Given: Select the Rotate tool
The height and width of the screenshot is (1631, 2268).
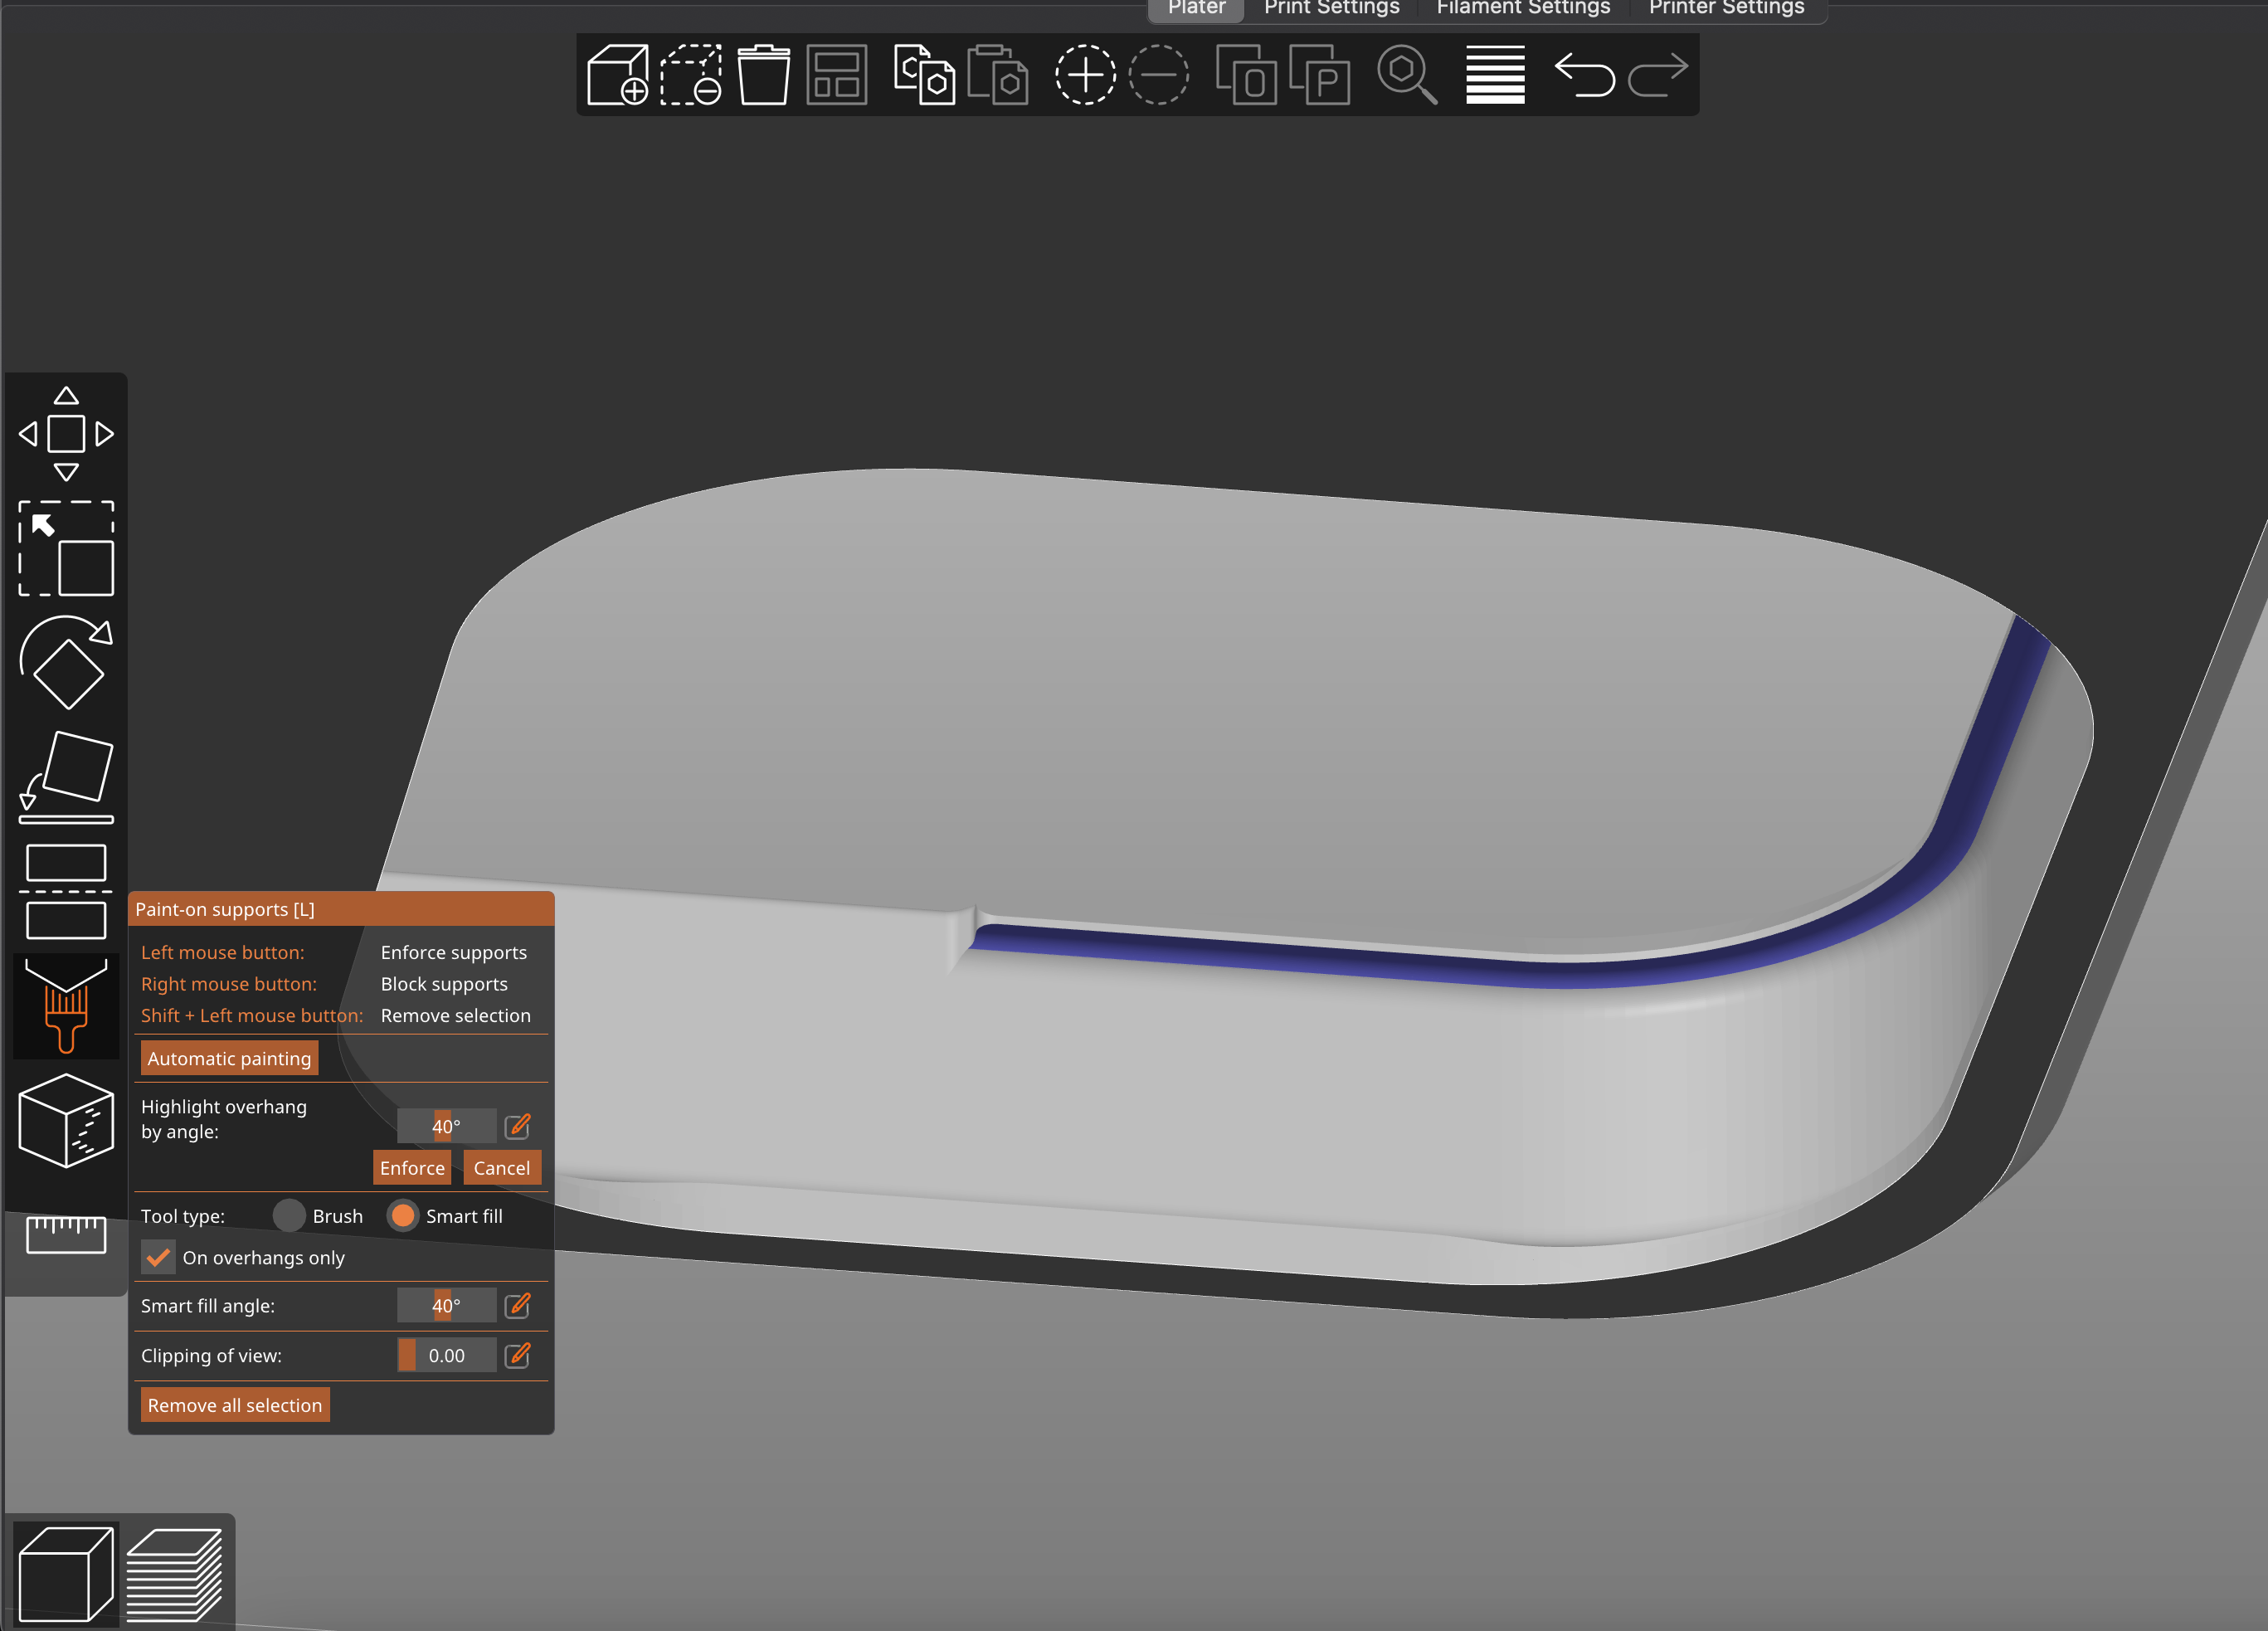Looking at the screenshot, I should 66,662.
